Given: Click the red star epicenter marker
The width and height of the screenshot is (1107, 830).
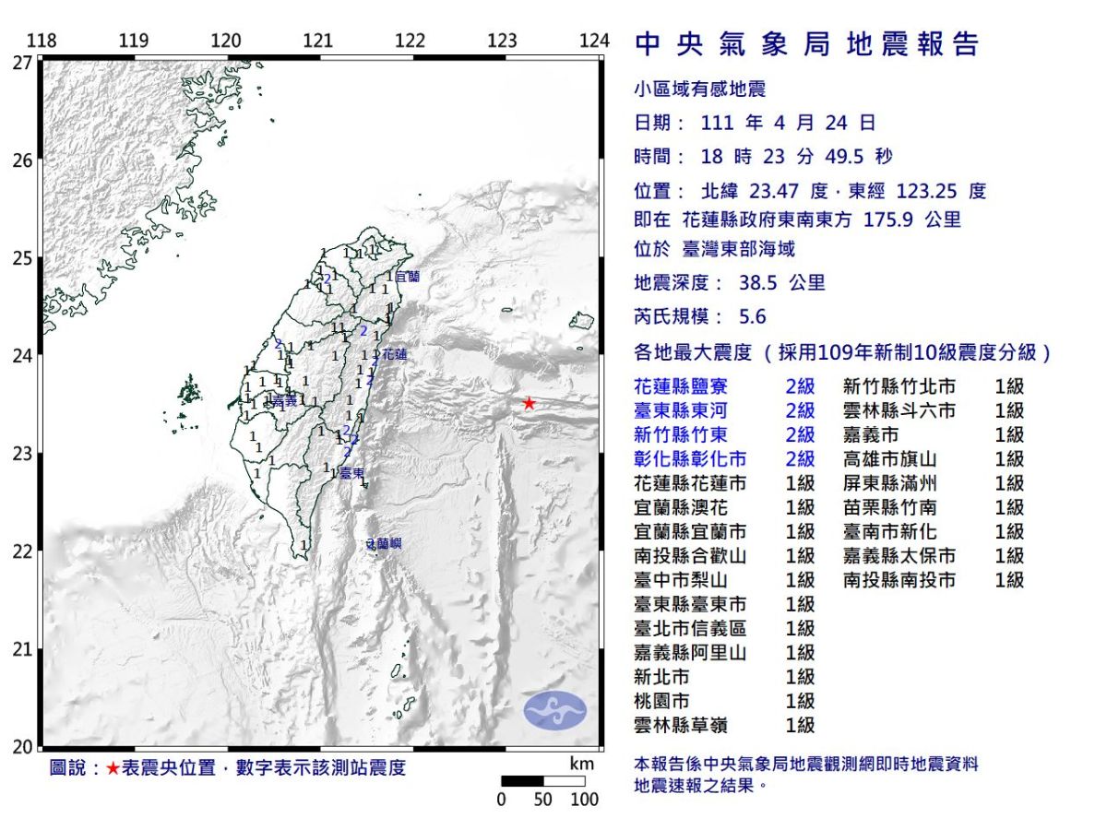Looking at the screenshot, I should [529, 402].
